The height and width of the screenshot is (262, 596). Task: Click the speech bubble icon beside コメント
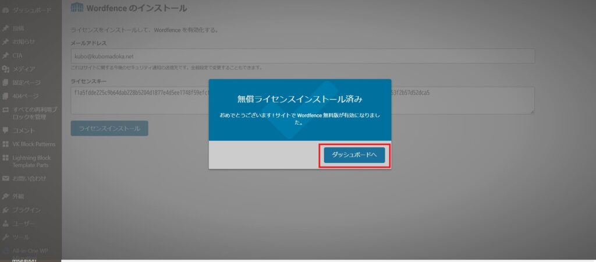[5, 130]
